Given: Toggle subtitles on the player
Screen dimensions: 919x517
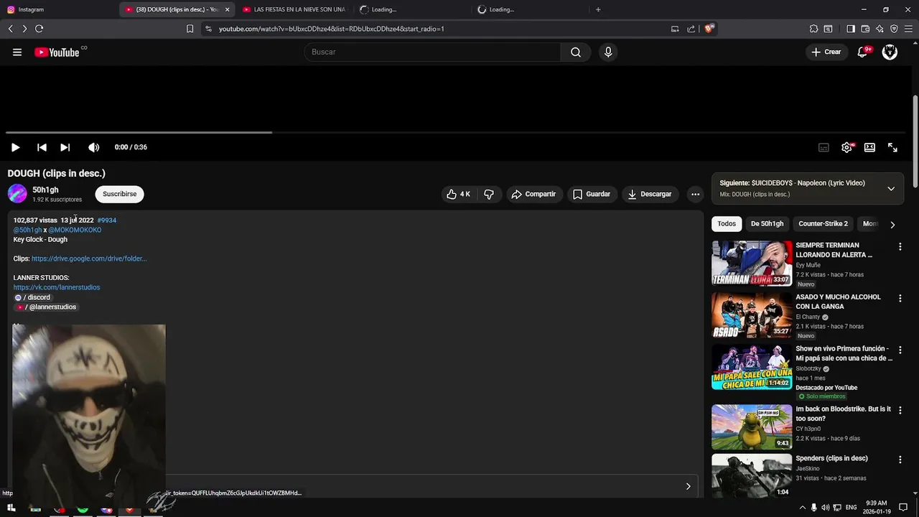Looking at the screenshot, I should [x=824, y=147].
